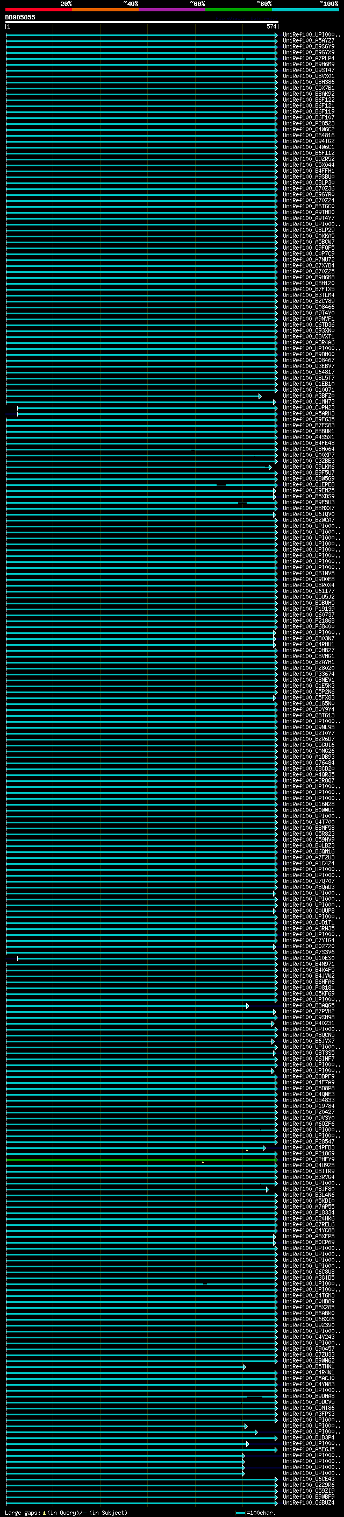Click query end position label 574
Image resolution: width=344 pixels, height=1517 pixels.
271,26
